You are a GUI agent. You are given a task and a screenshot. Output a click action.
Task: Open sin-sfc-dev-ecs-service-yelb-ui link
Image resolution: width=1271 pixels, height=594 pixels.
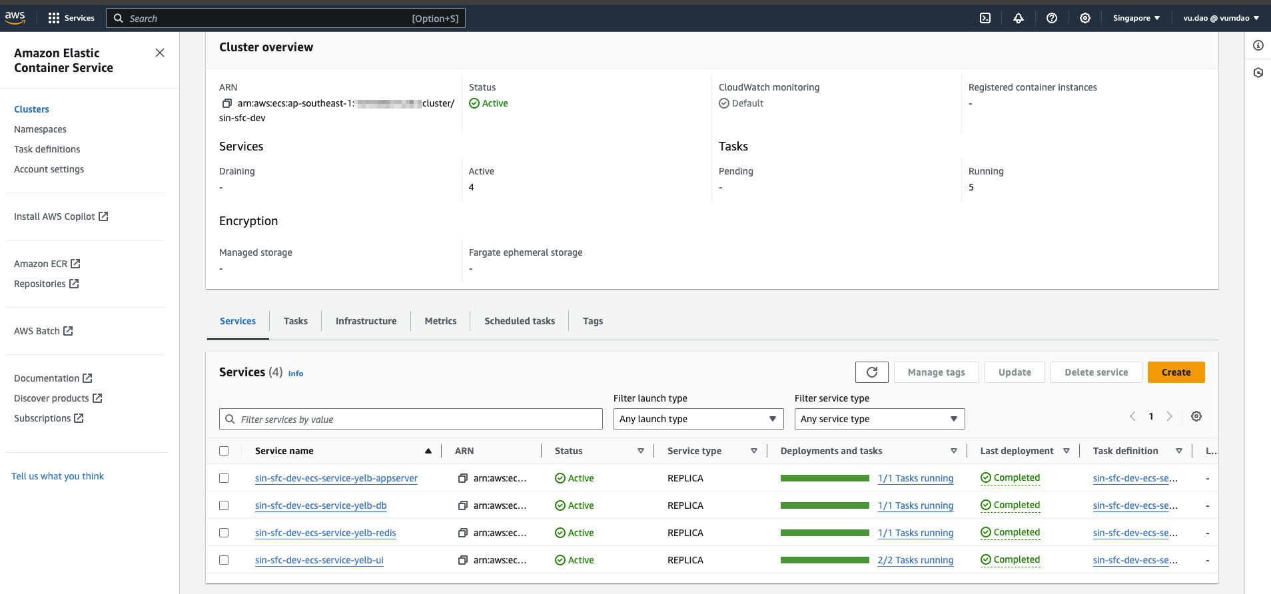coord(319,560)
